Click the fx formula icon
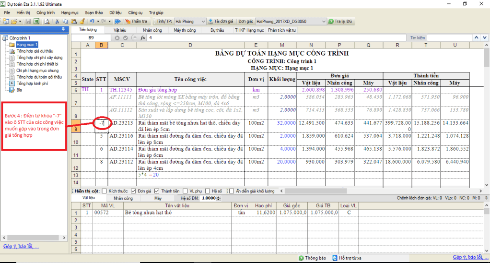This screenshot has width=490, height=263. coord(142,37)
